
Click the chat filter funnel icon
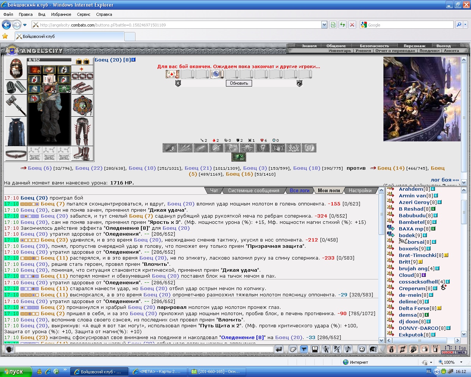pos(304,349)
